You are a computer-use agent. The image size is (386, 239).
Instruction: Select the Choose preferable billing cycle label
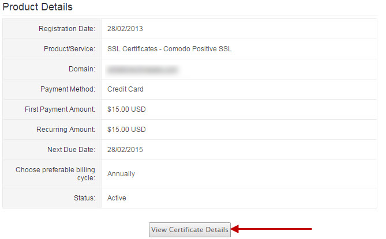click(x=55, y=174)
